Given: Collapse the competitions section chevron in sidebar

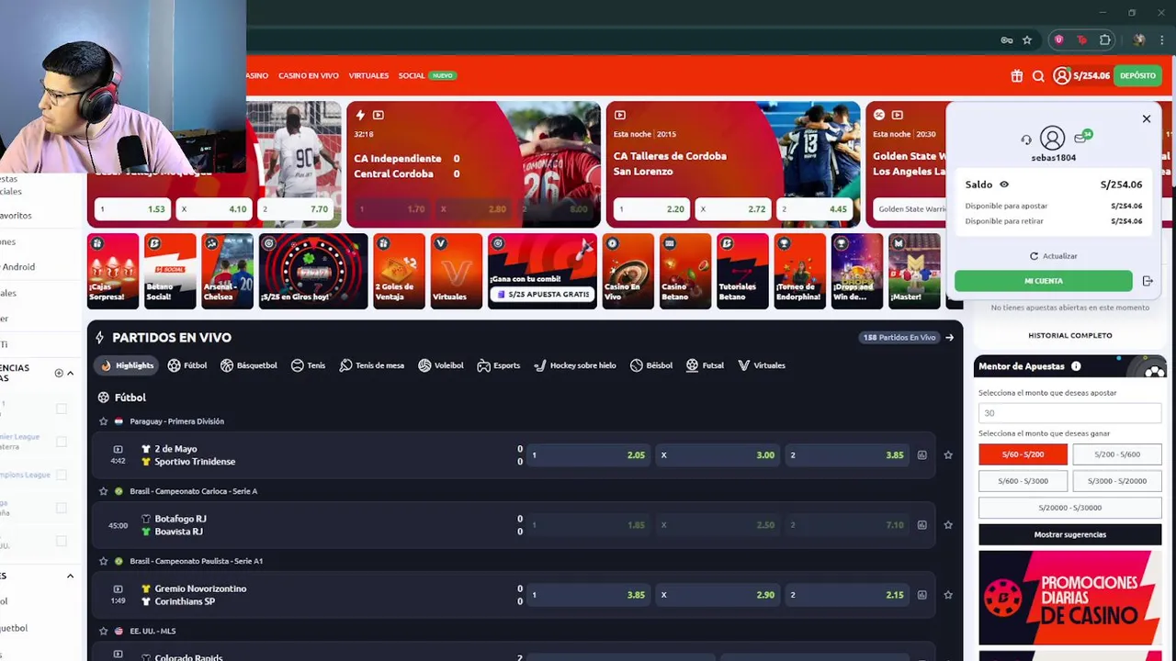Looking at the screenshot, I should (71, 374).
